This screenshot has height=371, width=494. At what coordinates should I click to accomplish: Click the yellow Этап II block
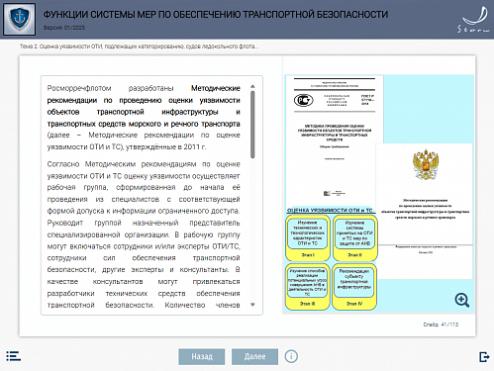[354, 237]
